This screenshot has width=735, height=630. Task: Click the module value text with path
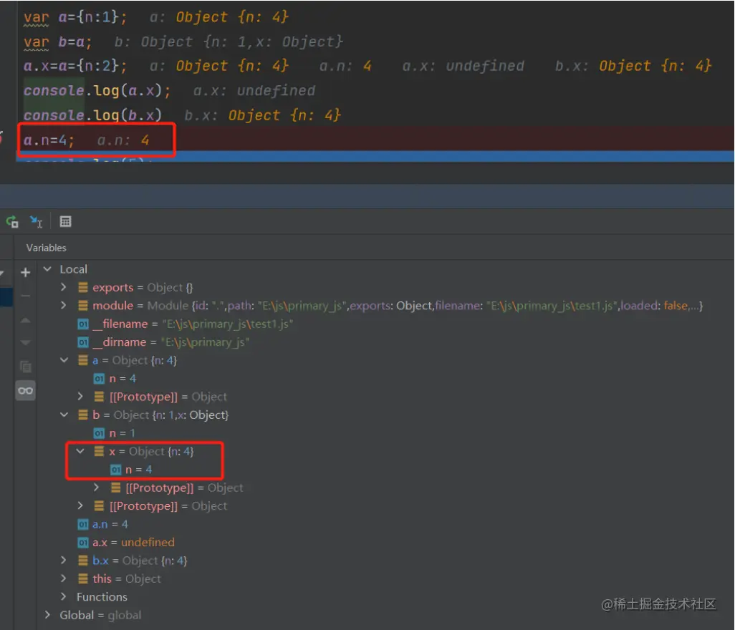[x=425, y=306]
